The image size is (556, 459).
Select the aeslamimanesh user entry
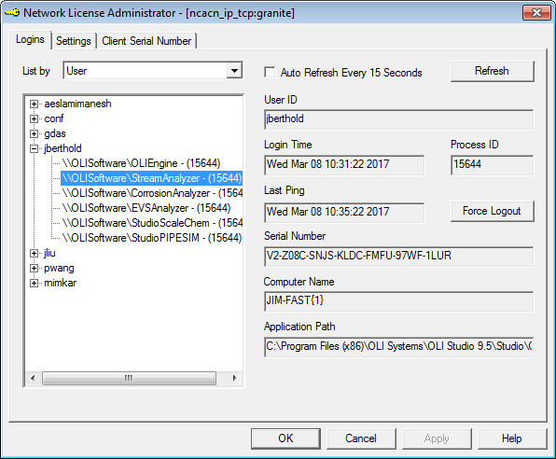tap(77, 104)
